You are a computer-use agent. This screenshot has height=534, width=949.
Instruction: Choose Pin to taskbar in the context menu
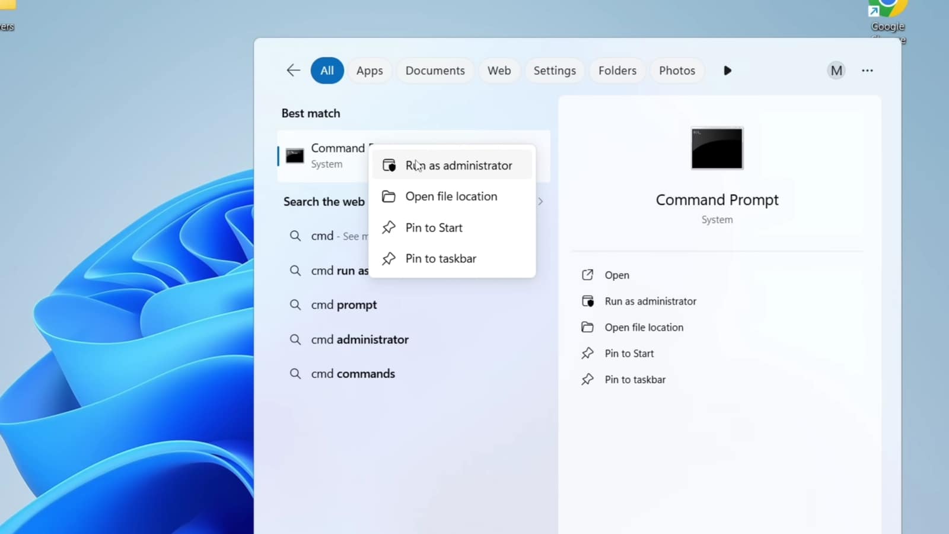(452, 259)
